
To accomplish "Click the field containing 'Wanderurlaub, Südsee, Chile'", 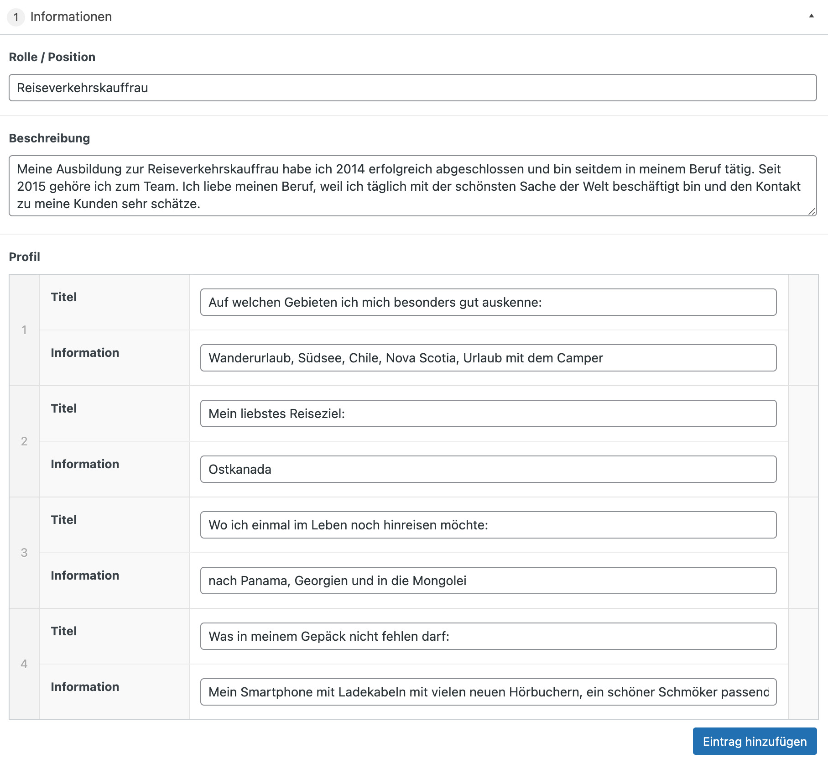I will (x=488, y=358).
